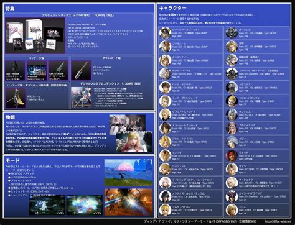Open the blonde goddess story screenshot
The image size is (295, 225).
click(x=134, y=142)
